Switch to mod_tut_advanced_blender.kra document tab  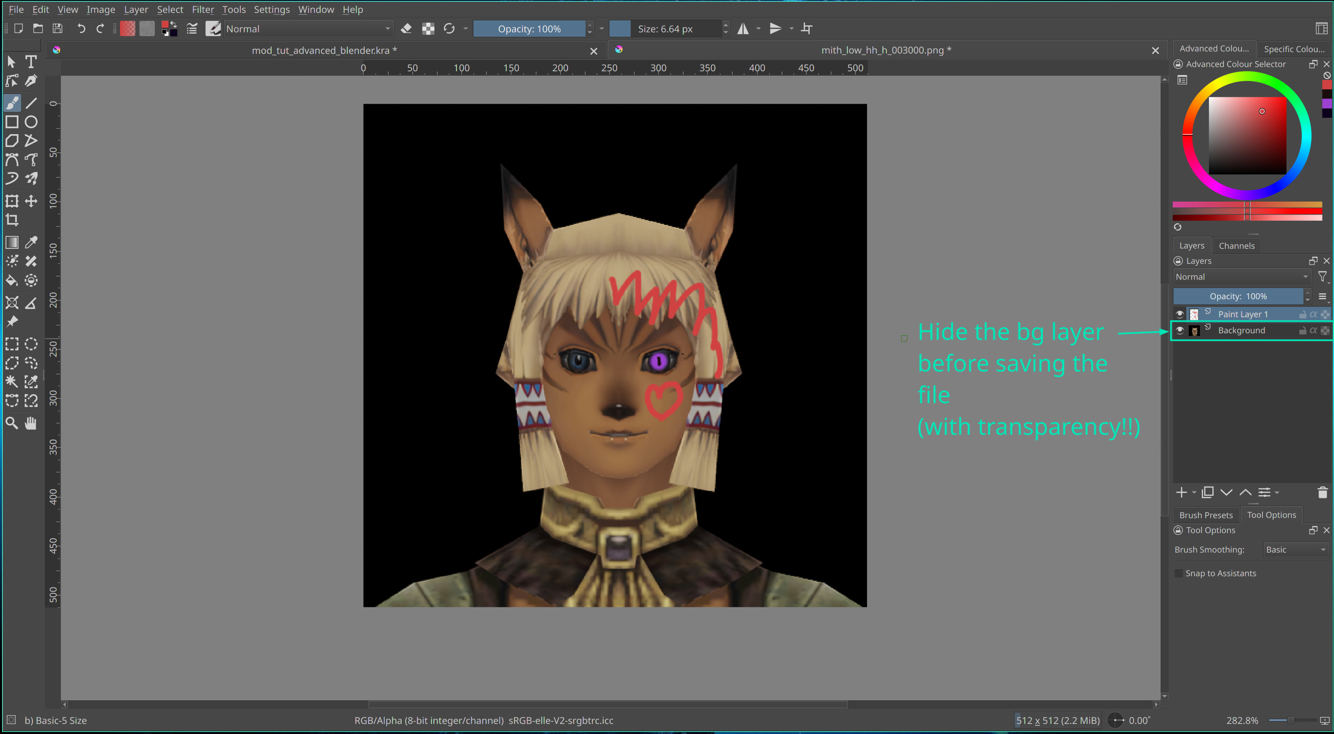324,50
